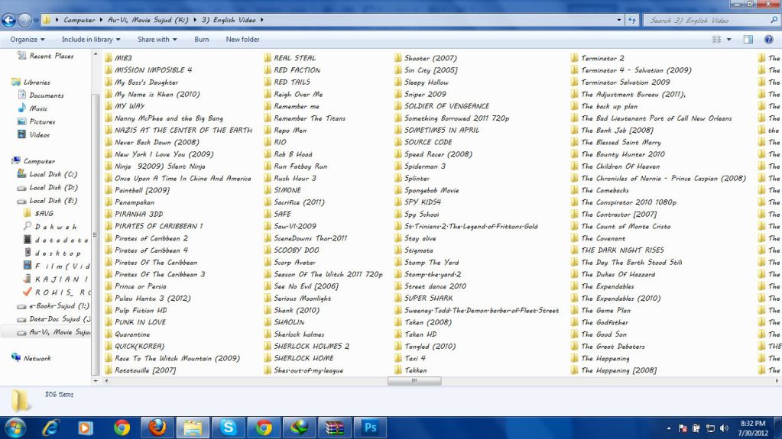The height and width of the screenshot is (439, 782).
Task: Launch Internet Explorer from taskbar
Action: [50, 428]
